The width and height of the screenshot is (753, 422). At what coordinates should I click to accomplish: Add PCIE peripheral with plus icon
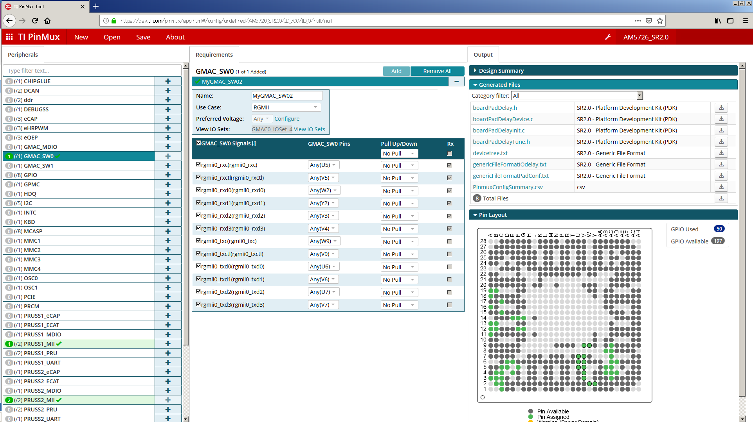(x=168, y=297)
